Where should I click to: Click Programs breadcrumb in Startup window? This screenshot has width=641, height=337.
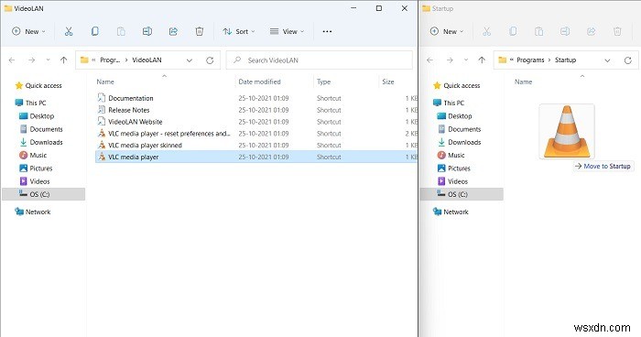tap(530, 60)
